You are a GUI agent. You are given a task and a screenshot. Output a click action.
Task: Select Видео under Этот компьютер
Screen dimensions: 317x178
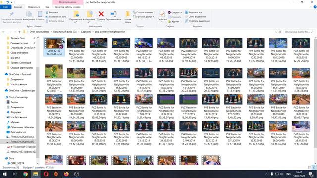click(14, 102)
